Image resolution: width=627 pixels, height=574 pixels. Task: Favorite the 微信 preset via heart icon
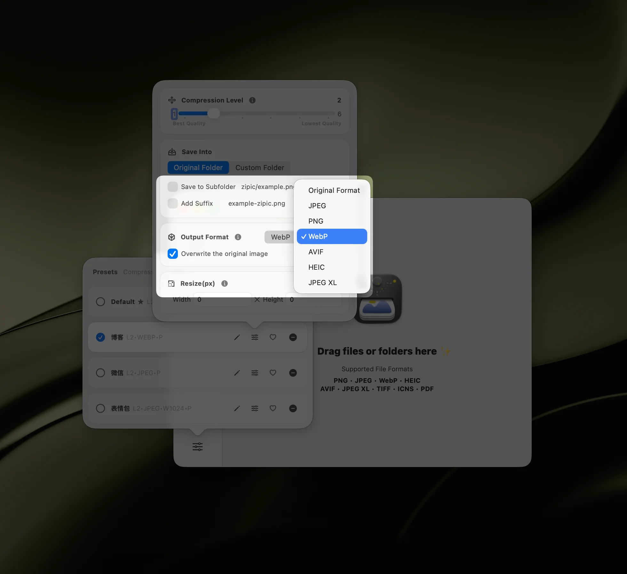(x=273, y=373)
